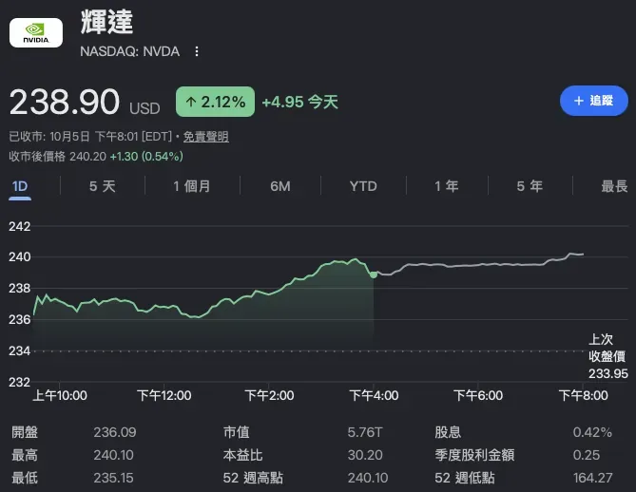Switch to the 1 年 tab
The width and height of the screenshot is (636, 492).
point(447,186)
